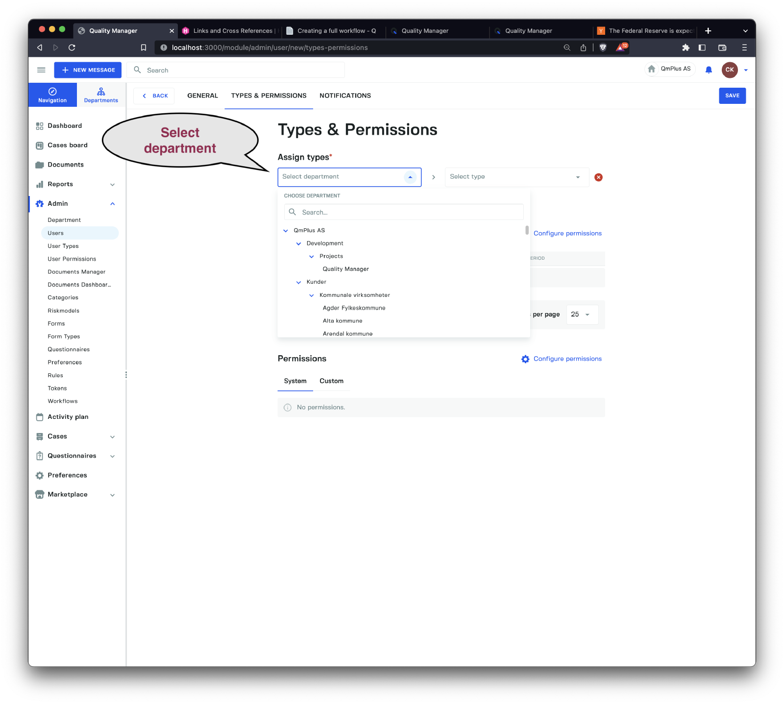The width and height of the screenshot is (784, 704).
Task: Bookmark this page in browser
Action: pyautogui.click(x=144, y=48)
